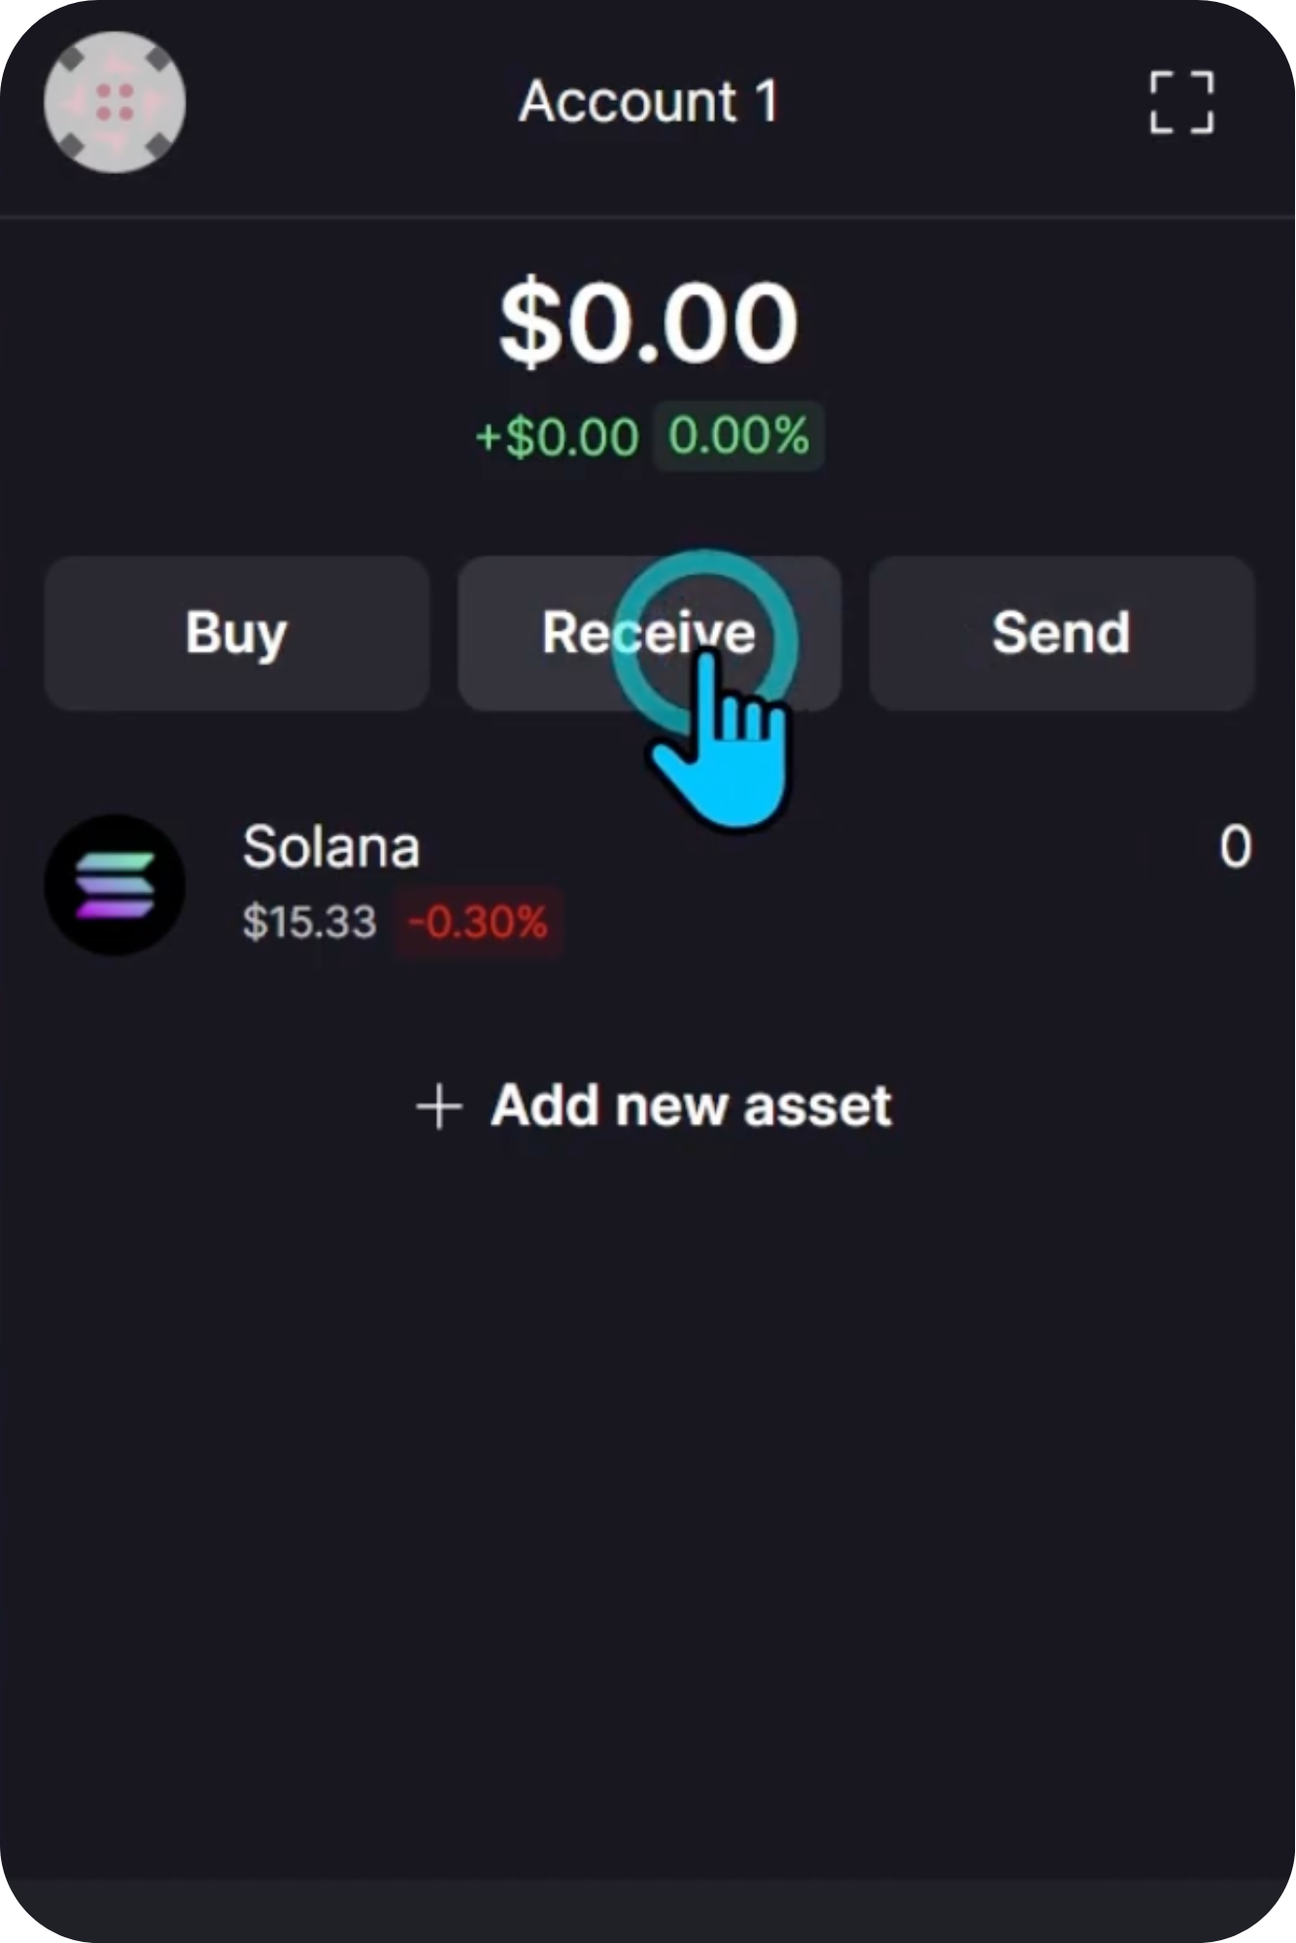Open the Account 1 title selector
1296x1943 pixels.
(x=649, y=102)
